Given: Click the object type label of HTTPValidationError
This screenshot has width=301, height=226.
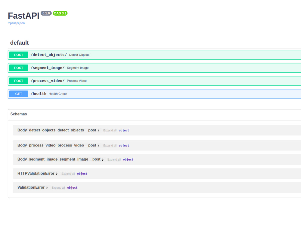Looking at the screenshot, I should pyautogui.click(x=82, y=174).
